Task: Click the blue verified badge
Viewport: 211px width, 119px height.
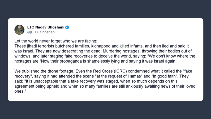Action: coord(67,27)
